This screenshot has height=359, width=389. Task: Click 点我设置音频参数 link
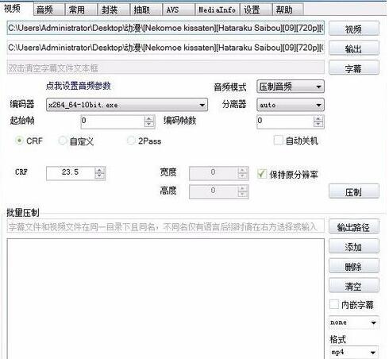tap(78, 86)
